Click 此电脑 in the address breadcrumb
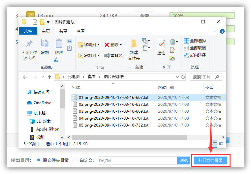251x174 pixels. coord(74,77)
